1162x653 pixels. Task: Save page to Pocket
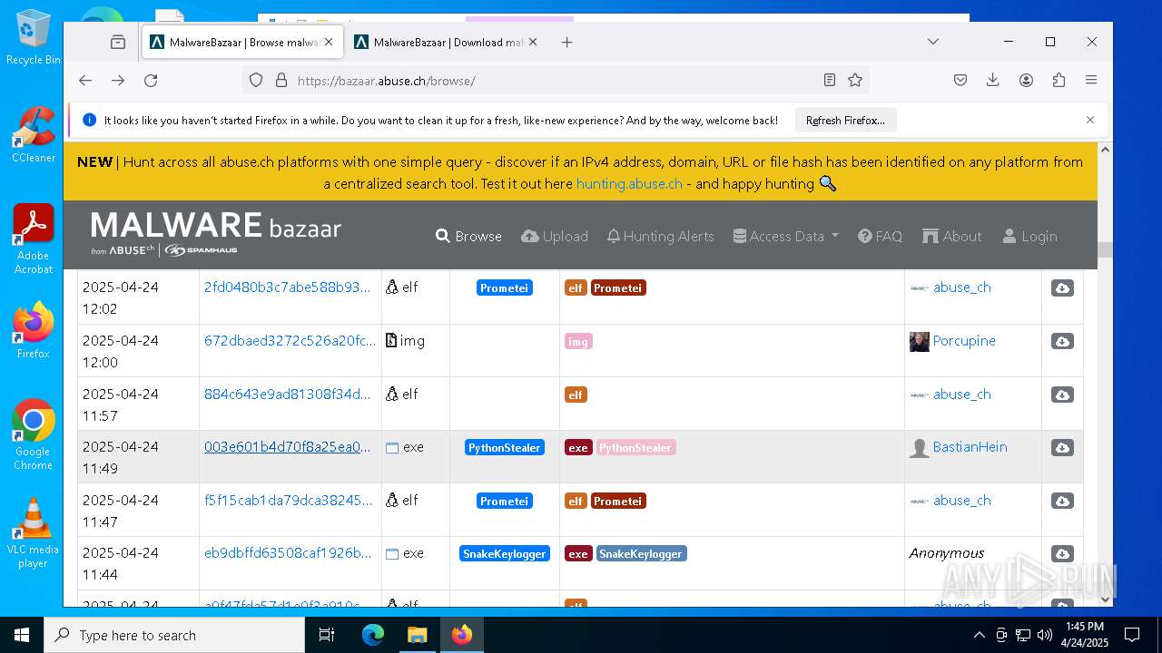[x=960, y=80]
